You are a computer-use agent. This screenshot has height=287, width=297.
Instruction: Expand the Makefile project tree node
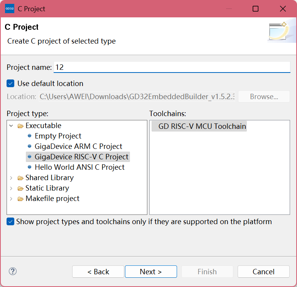click(11, 199)
